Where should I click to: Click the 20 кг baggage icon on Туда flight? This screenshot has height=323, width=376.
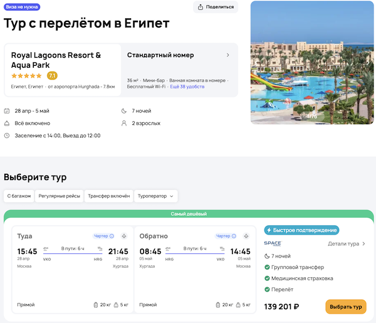click(x=95, y=305)
